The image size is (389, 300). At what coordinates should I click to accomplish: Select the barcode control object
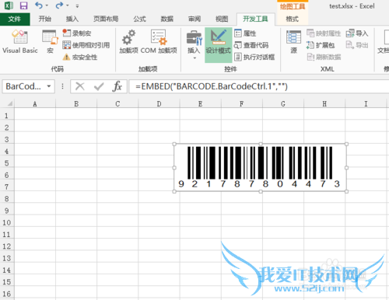coord(261,168)
